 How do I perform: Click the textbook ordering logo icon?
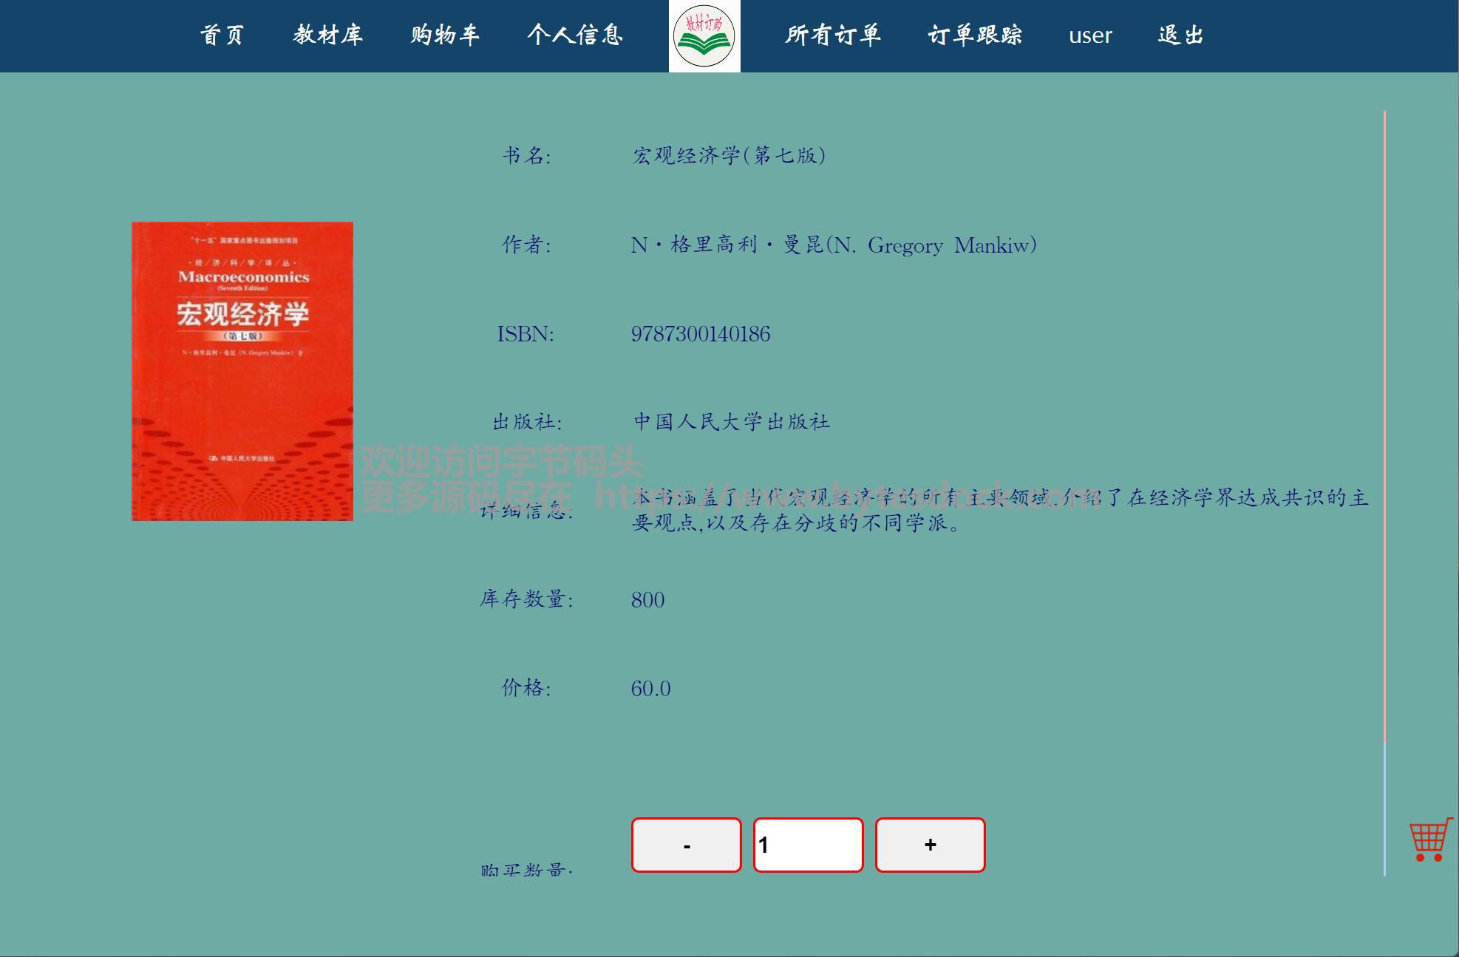tap(704, 35)
